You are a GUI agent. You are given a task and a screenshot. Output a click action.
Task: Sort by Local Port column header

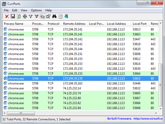(x=140, y=24)
